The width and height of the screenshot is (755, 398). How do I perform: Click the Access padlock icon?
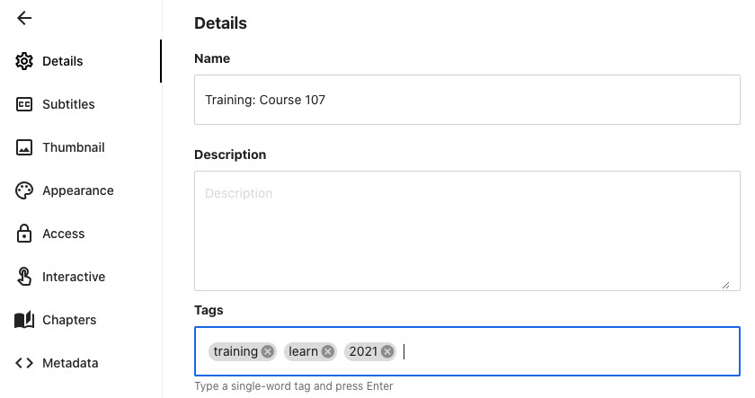click(25, 234)
